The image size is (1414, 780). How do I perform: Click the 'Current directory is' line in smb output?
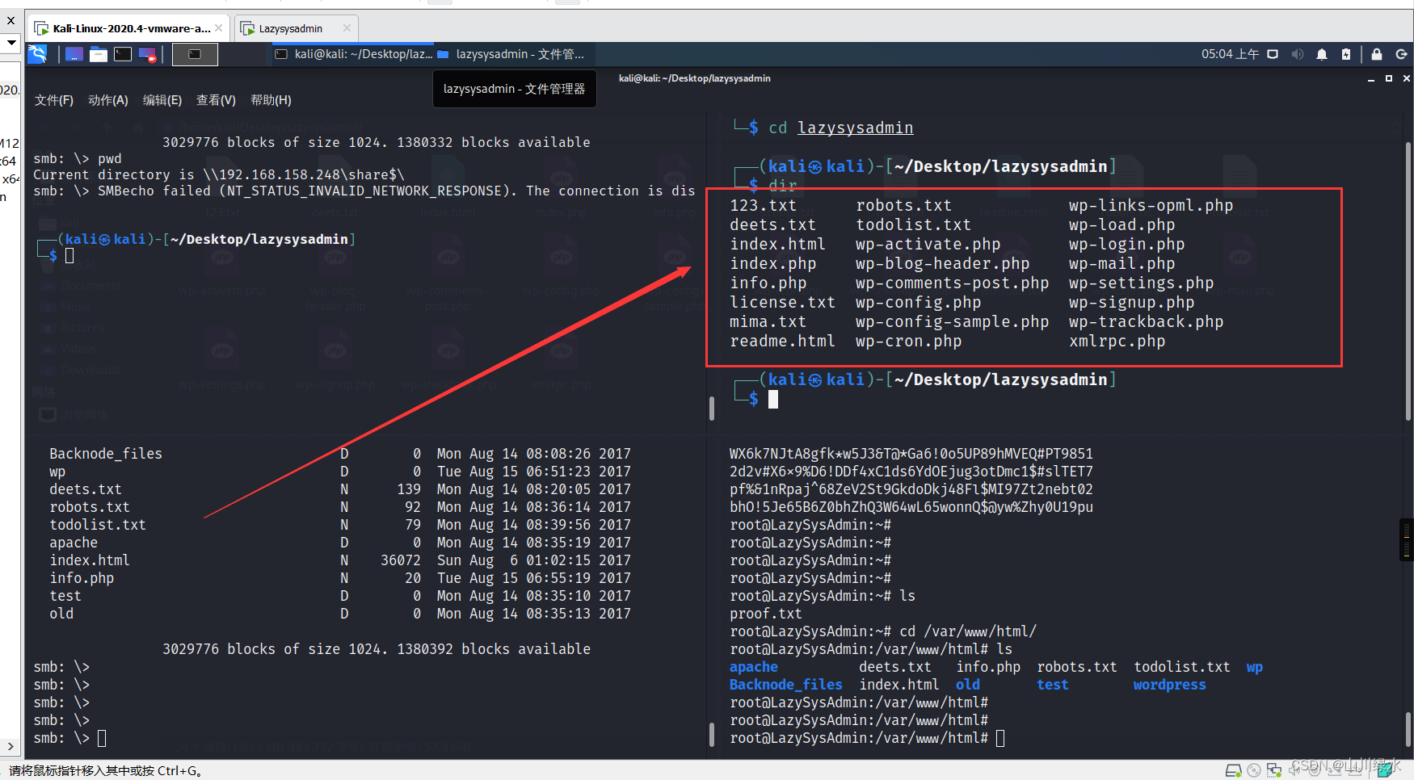(x=218, y=174)
